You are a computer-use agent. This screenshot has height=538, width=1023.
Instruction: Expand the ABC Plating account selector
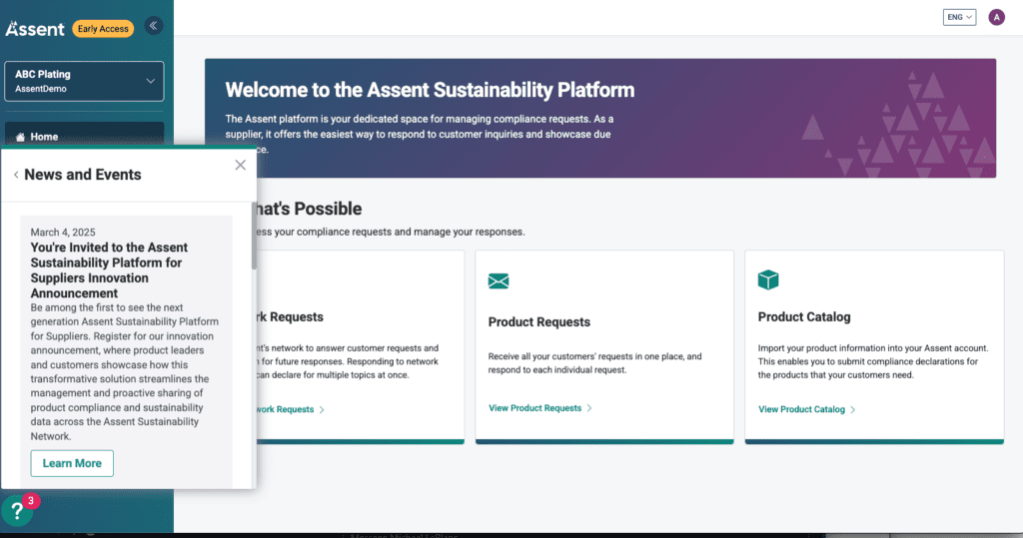point(84,81)
